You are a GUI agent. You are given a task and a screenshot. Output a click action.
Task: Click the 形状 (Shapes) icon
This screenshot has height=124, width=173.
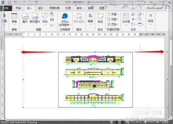click(x=45, y=16)
